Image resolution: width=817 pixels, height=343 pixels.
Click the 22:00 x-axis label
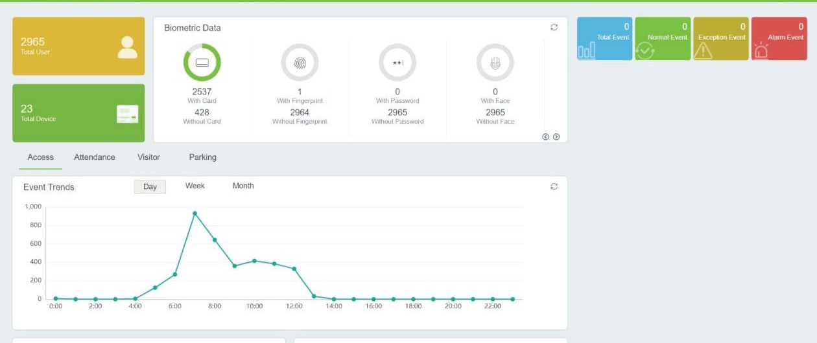pos(493,306)
